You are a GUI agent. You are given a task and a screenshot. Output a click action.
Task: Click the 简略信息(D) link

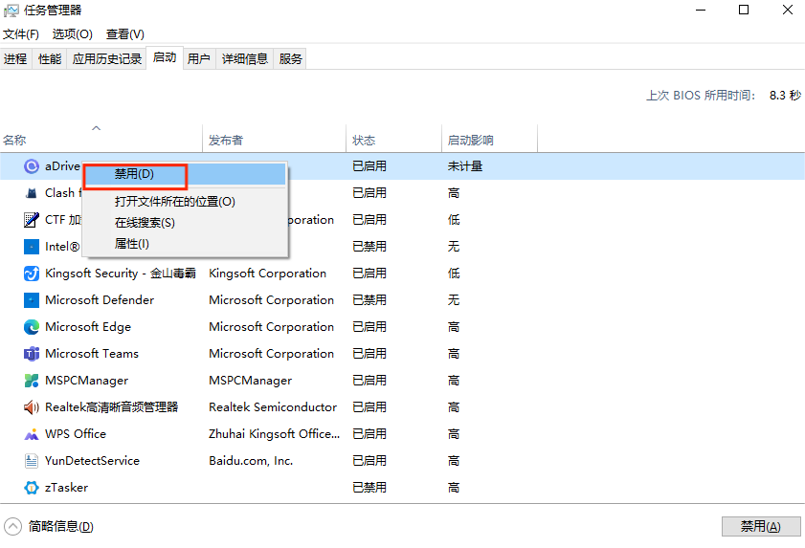click(x=61, y=526)
